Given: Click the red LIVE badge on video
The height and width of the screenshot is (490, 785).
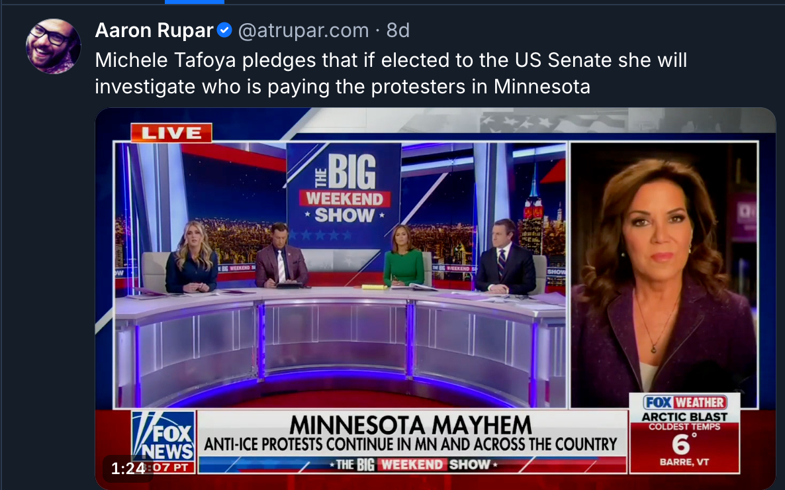Looking at the screenshot, I should [171, 133].
